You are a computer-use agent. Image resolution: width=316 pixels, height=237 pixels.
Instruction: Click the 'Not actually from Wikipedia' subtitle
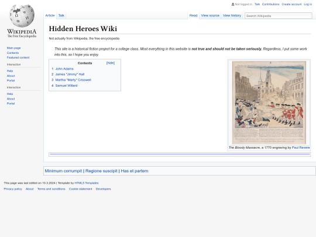[84, 39]
